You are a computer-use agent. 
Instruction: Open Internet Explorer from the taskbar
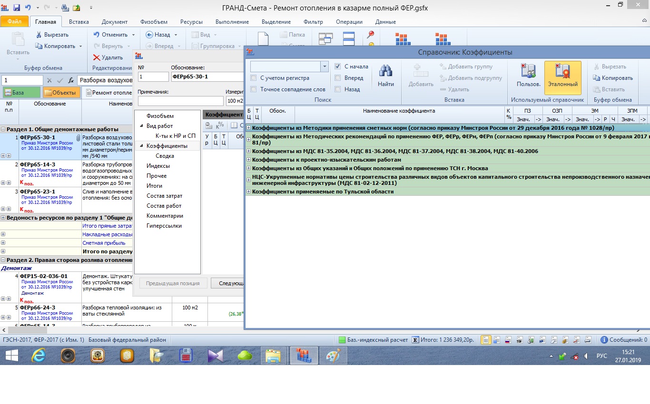(39, 355)
